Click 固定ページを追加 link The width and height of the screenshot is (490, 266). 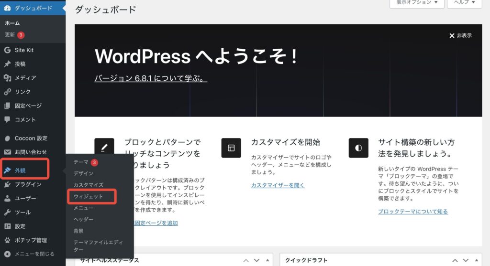(x=156, y=223)
